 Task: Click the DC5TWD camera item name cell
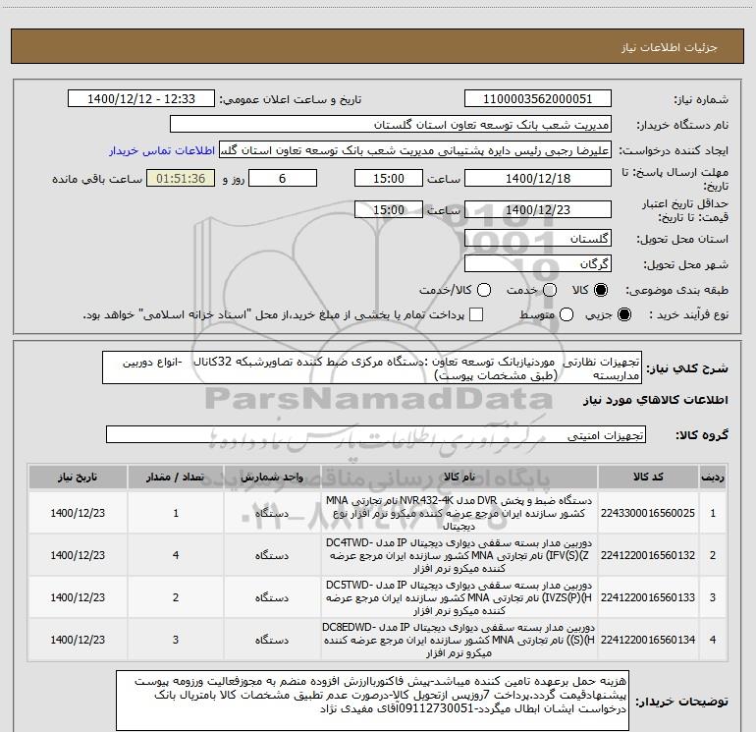click(x=459, y=597)
